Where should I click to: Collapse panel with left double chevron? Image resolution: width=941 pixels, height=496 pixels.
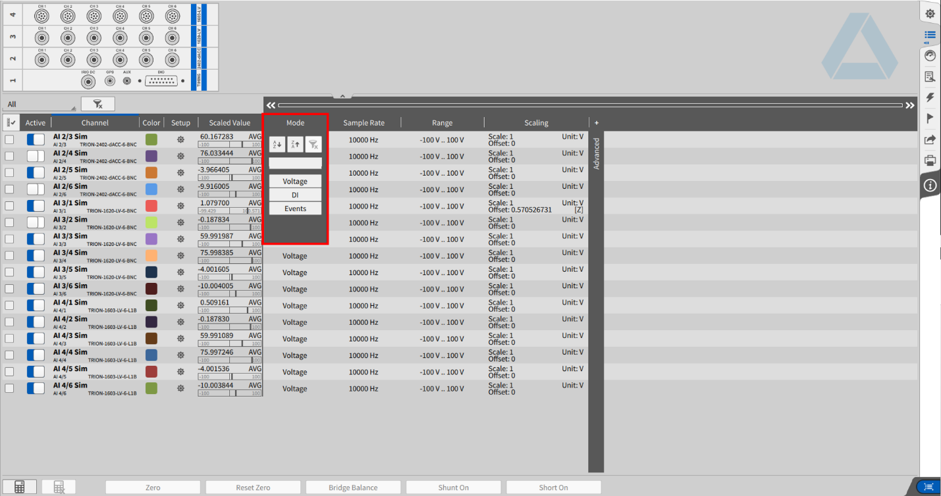[x=271, y=105]
